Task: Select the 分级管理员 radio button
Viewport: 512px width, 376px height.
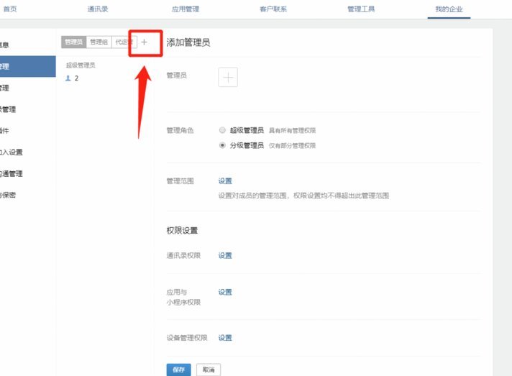Action: tap(222, 145)
